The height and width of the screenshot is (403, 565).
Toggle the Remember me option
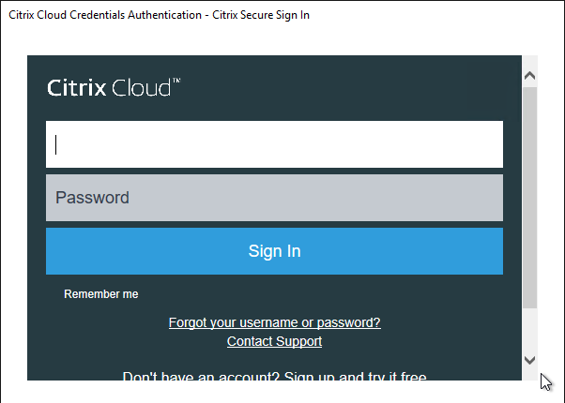coord(101,294)
